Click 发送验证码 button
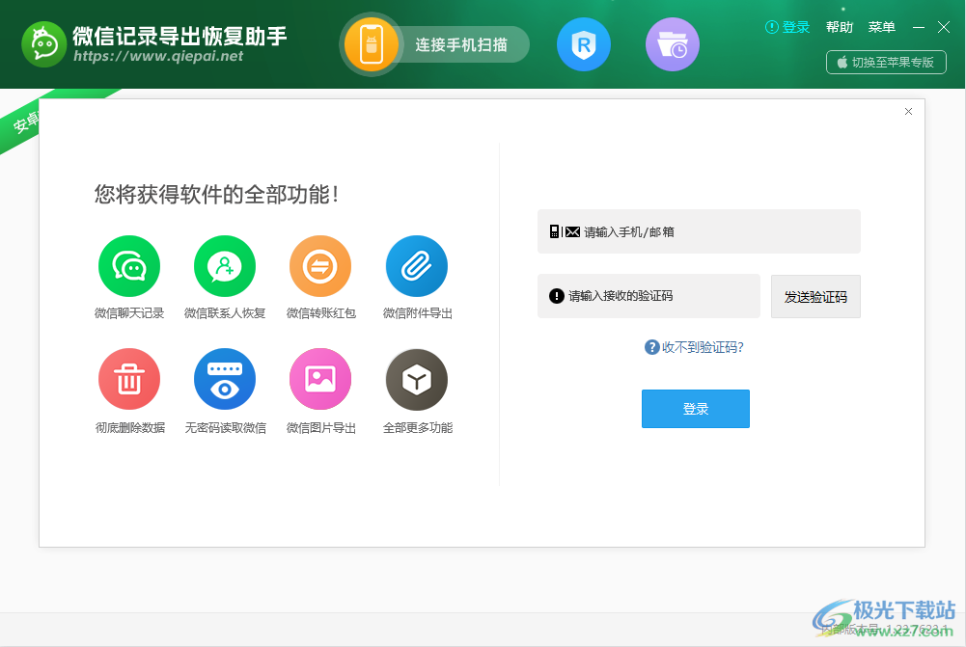966x647 pixels. click(815, 297)
